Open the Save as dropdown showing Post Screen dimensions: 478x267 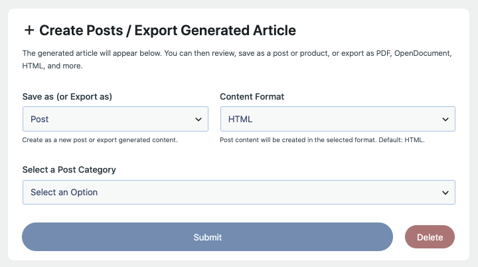[x=116, y=119]
